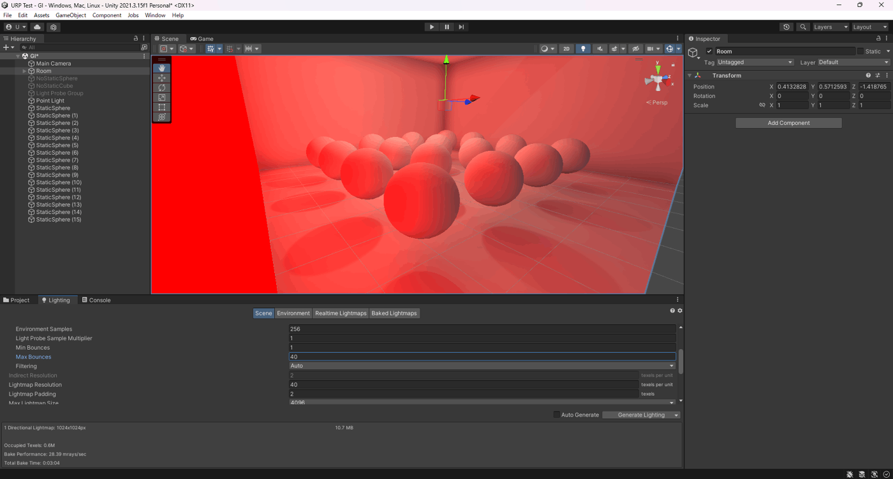
Task: Open Unity Version Control icon
Action: pos(54,27)
